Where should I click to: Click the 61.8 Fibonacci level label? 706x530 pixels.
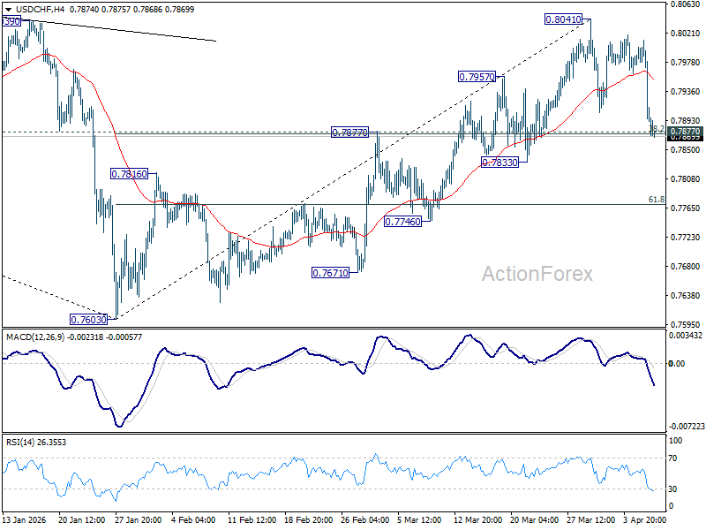656,200
